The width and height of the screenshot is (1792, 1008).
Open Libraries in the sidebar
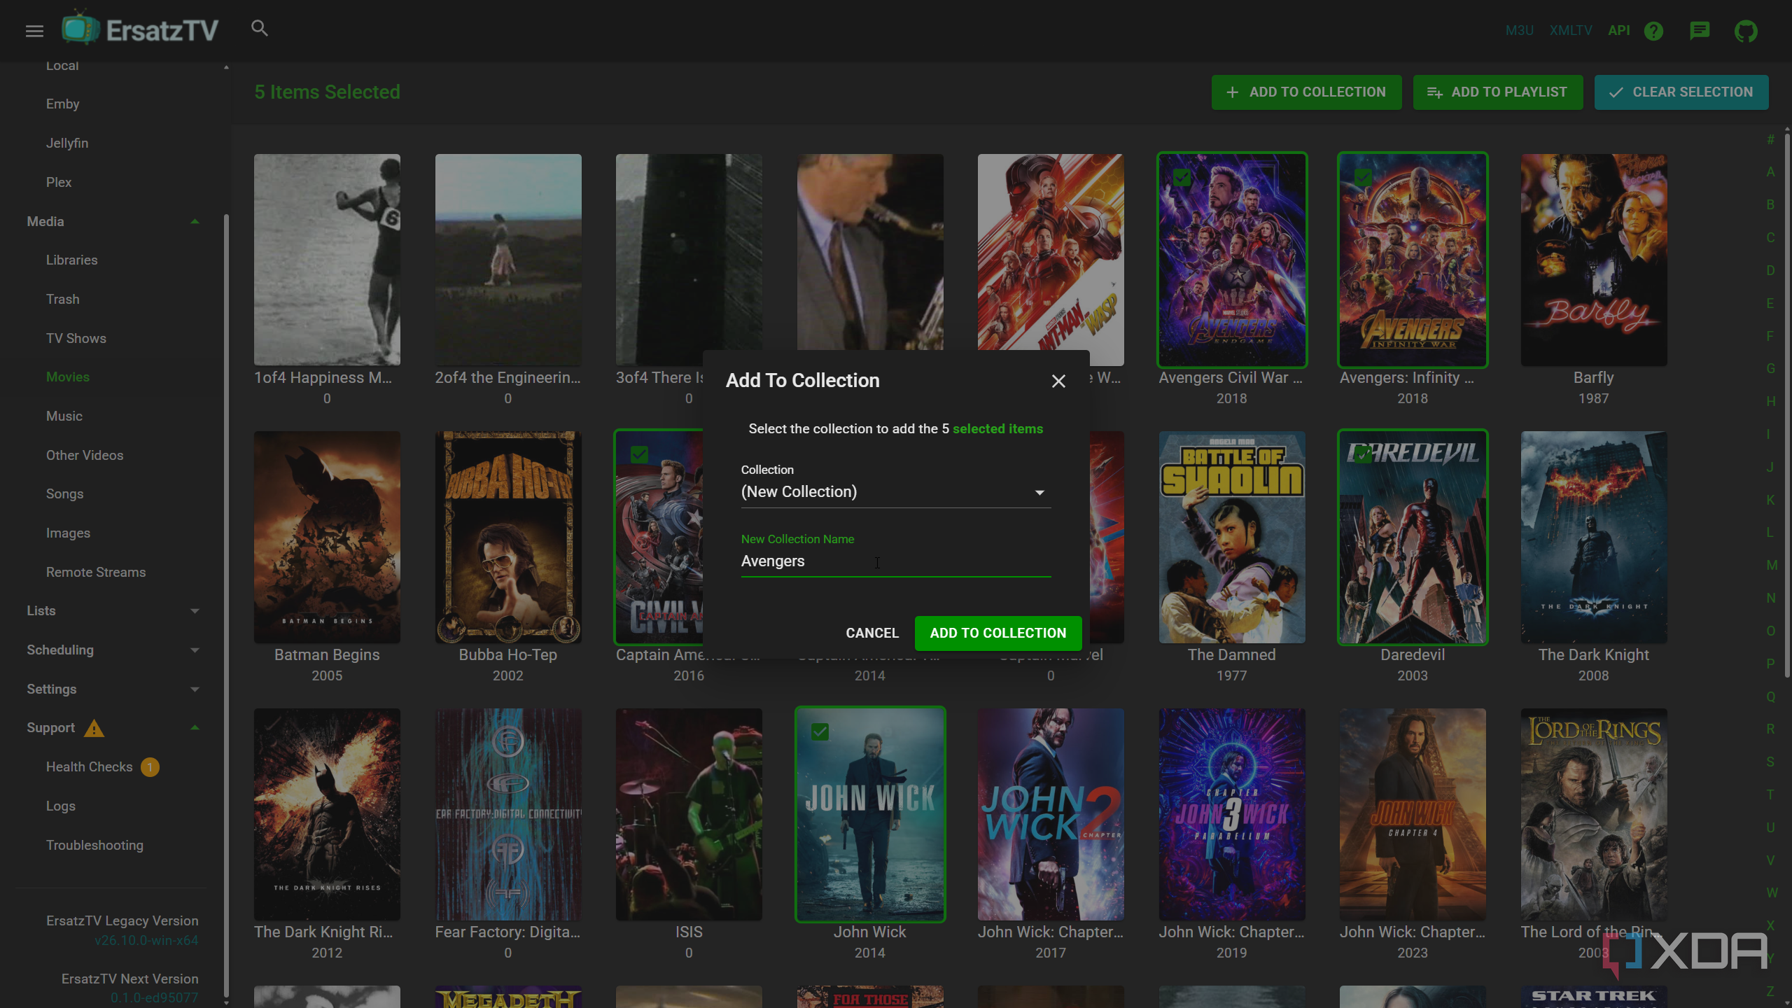[x=72, y=260]
